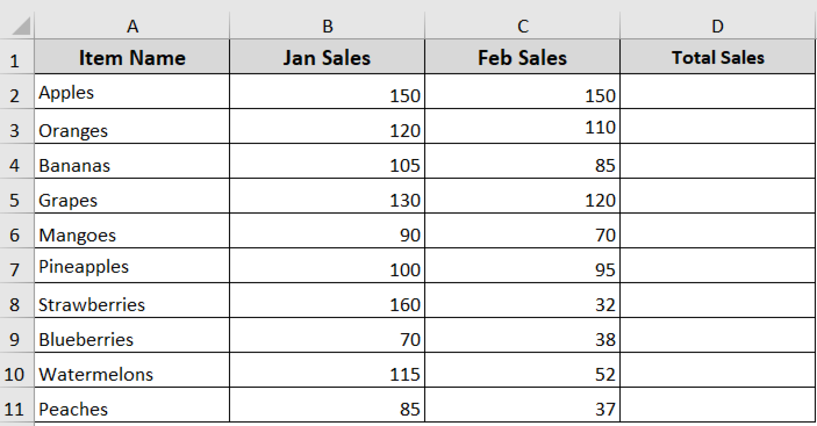Select the empty Total Sales cell for Watermelons
817x426 pixels.
tap(717, 373)
